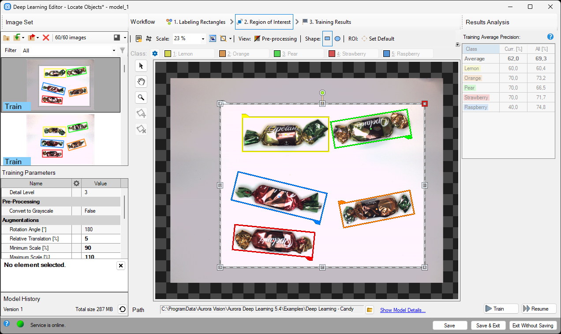
Task: Open the thumbnail layout dropdown
Action: (x=125, y=38)
